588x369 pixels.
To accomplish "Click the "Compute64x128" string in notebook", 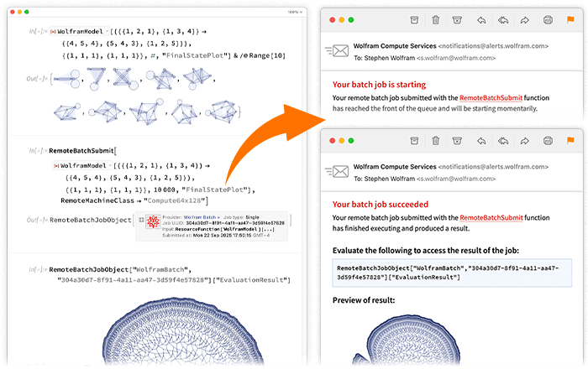I will tap(175, 201).
